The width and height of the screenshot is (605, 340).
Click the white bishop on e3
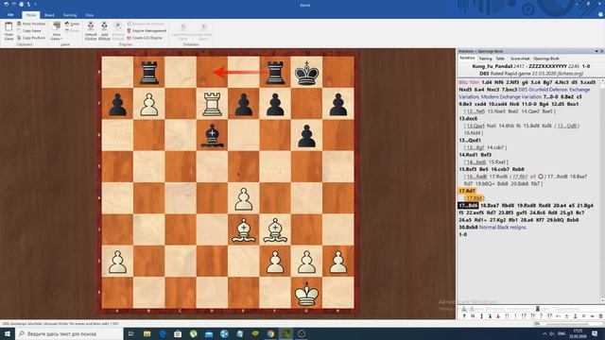(244, 230)
